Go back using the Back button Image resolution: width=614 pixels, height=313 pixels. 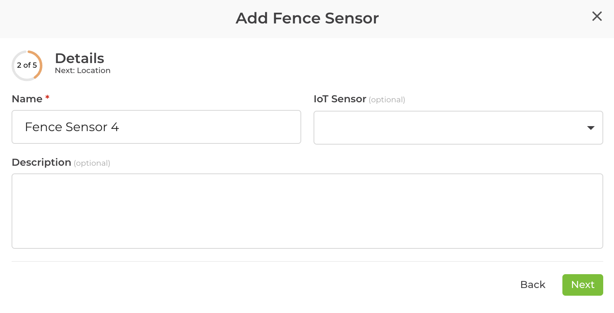tap(533, 285)
